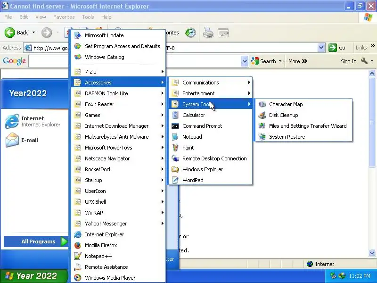Click inside the Google toolbar search field
Screen dimensions: 377x283
[x=135, y=61]
